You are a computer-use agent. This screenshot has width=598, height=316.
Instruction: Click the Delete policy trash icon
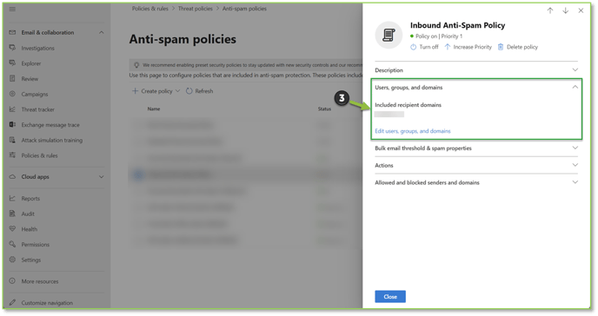pyautogui.click(x=501, y=47)
